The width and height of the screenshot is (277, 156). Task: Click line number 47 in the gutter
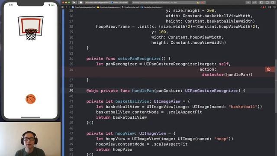click(x=71, y=133)
